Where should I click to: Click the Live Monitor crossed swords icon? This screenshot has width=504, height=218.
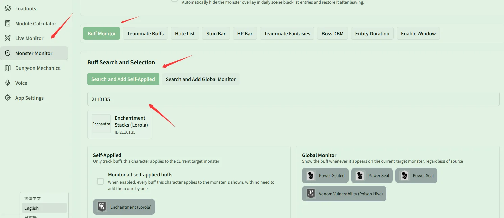tap(8, 38)
